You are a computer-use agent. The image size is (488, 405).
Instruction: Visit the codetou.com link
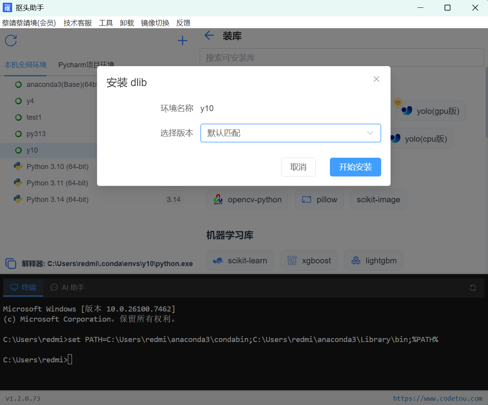[x=438, y=398]
